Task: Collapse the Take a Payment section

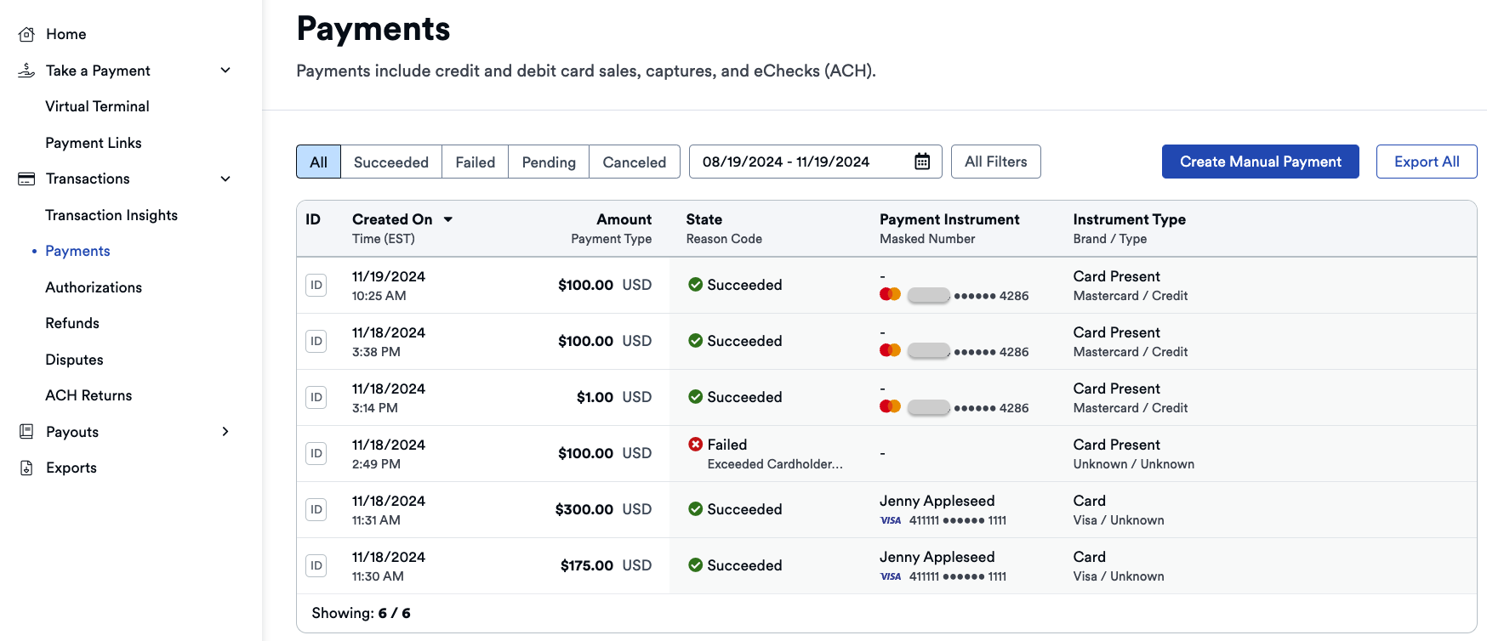Action: click(x=225, y=71)
